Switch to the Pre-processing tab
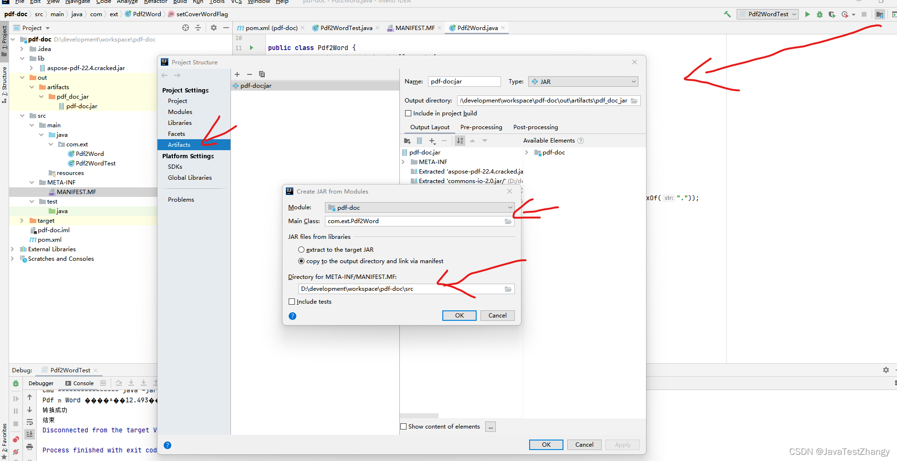 (481, 127)
